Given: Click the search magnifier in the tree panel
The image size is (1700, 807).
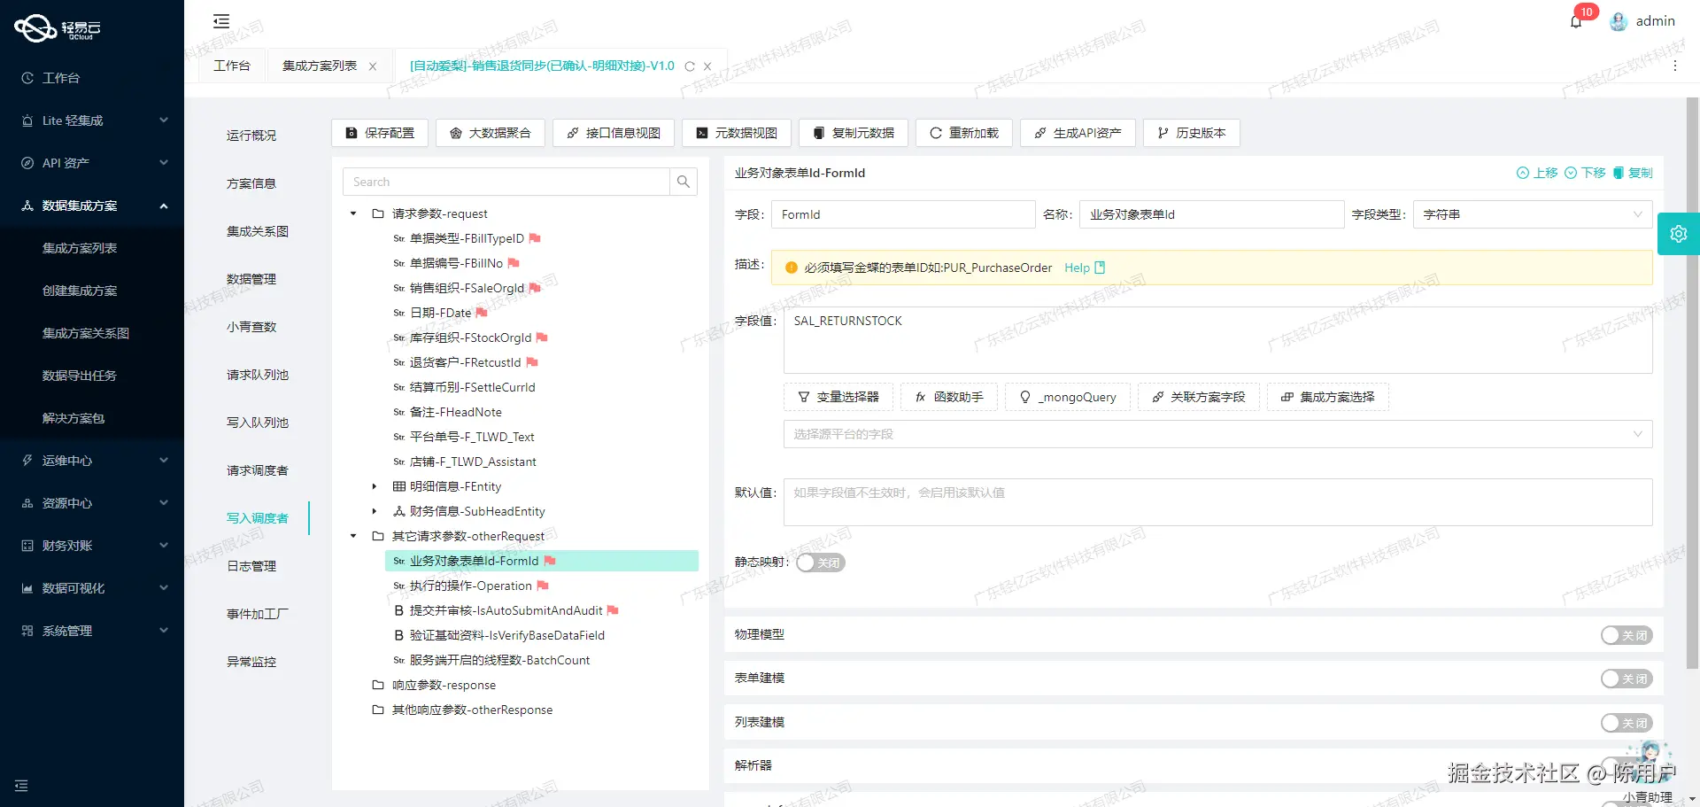Looking at the screenshot, I should point(683,182).
